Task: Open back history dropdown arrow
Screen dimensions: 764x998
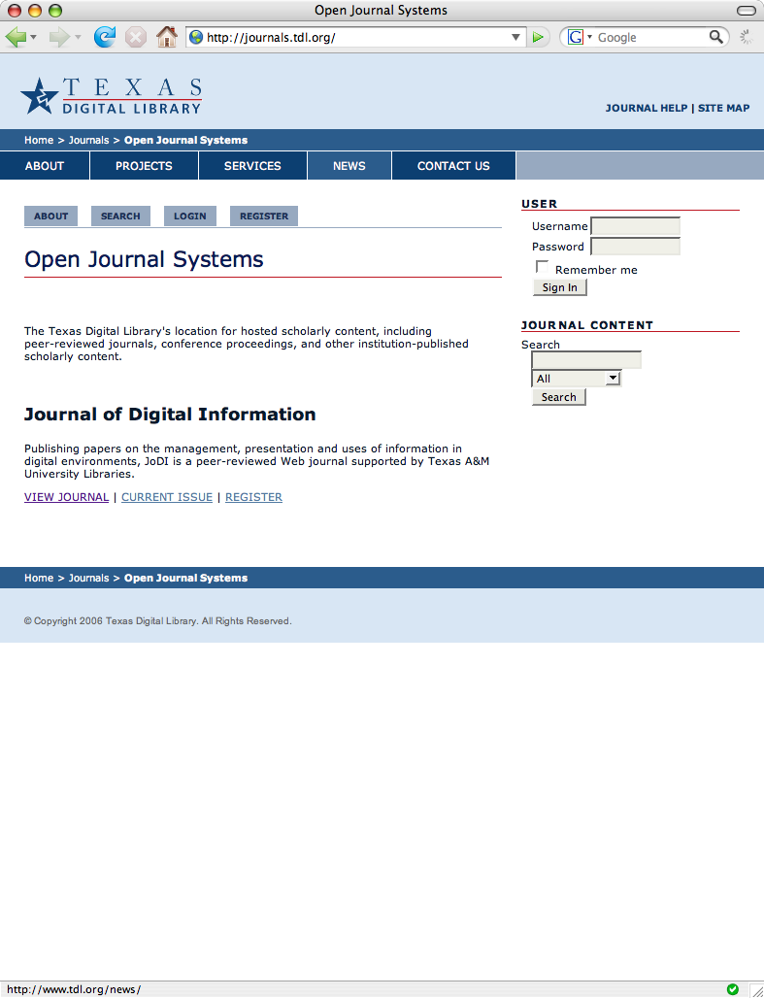Action: (33, 38)
